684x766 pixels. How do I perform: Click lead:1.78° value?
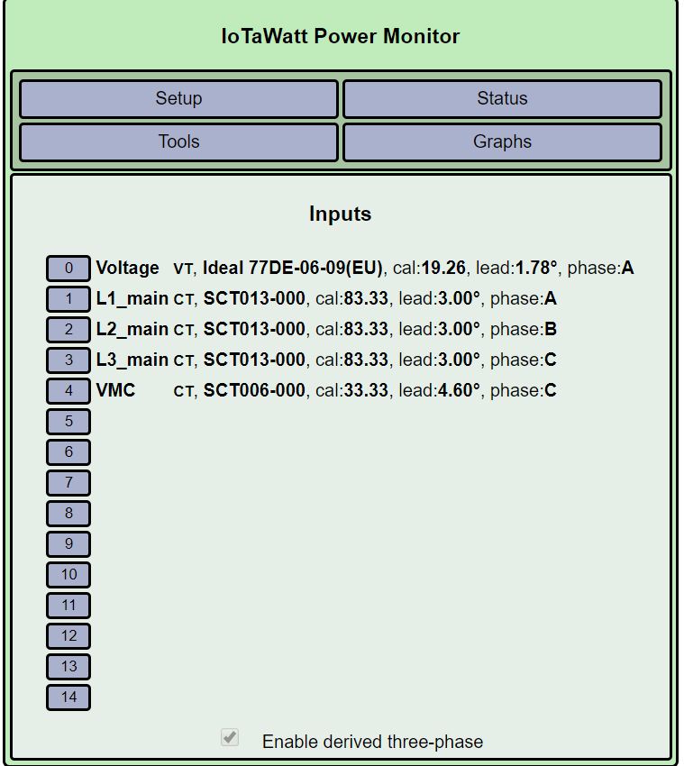516,269
